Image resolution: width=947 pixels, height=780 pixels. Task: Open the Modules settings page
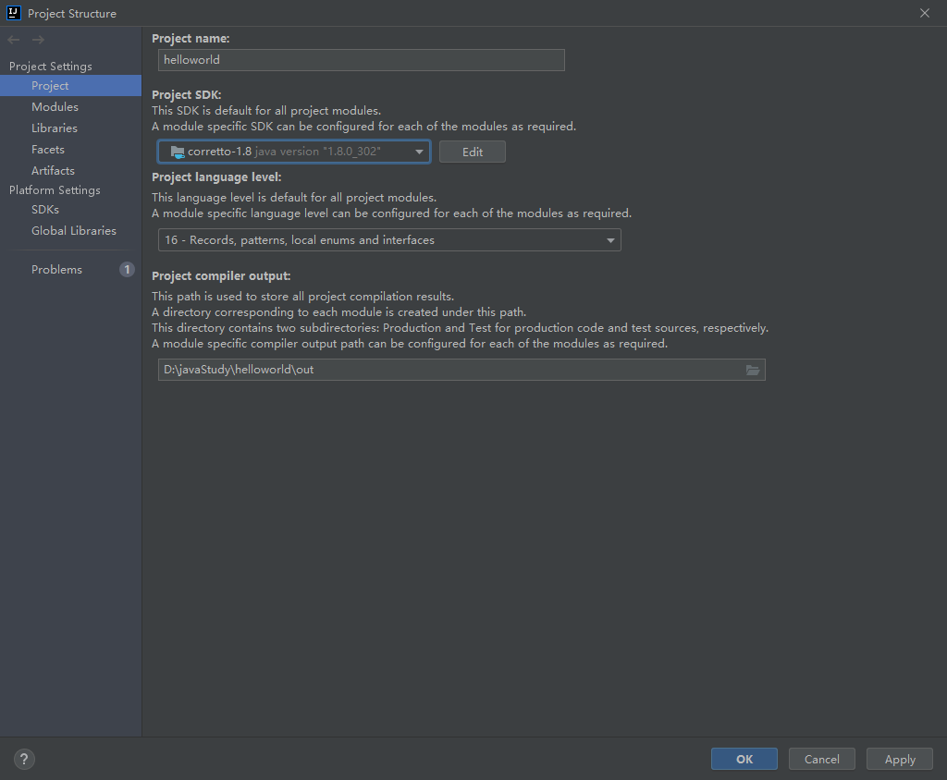(x=55, y=107)
